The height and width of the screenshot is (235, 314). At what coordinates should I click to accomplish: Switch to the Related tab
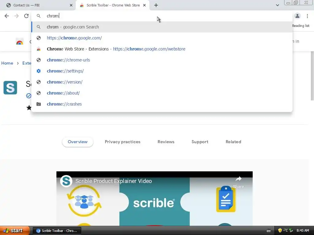[233, 142]
